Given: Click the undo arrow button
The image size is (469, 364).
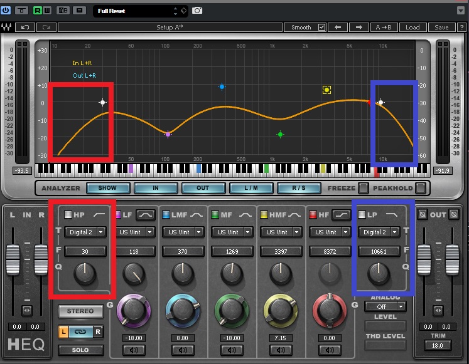Looking at the screenshot, I should [25, 27].
